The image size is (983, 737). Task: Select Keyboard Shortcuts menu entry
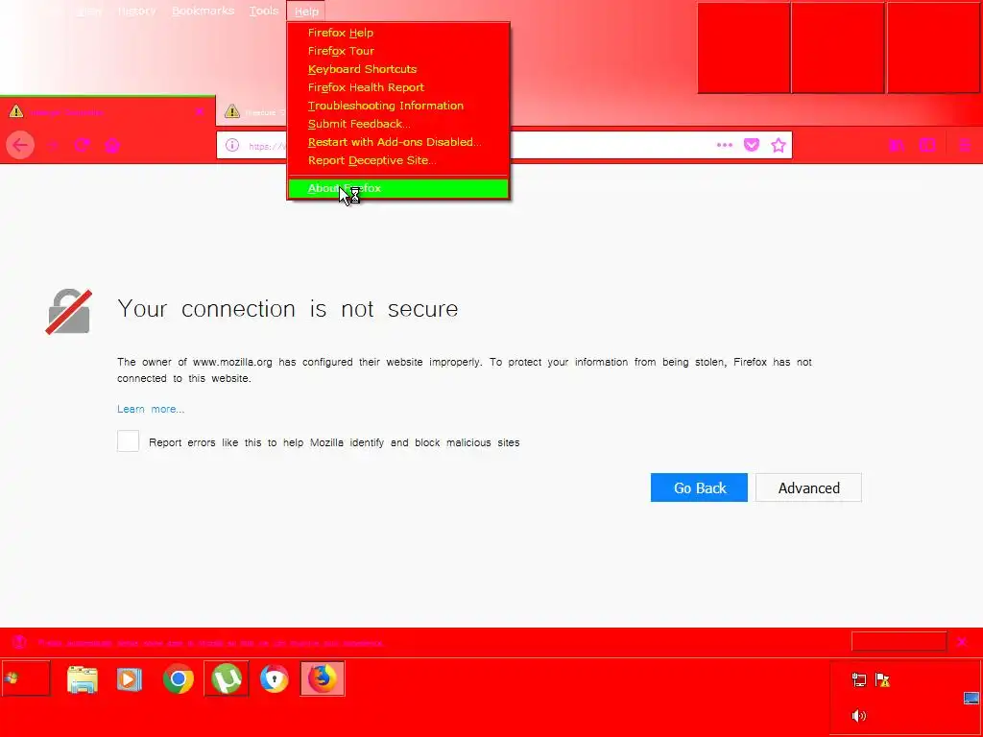pos(398,69)
